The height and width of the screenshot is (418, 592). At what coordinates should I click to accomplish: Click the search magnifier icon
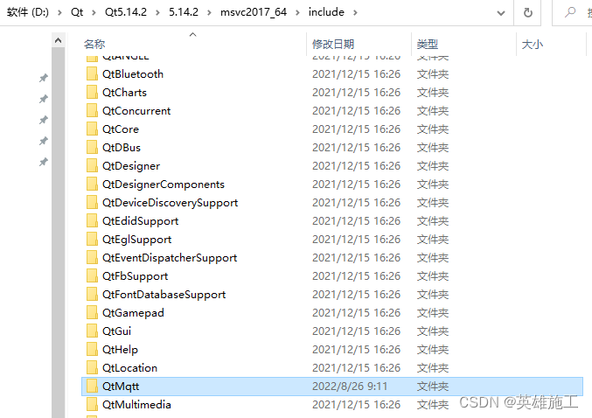570,12
